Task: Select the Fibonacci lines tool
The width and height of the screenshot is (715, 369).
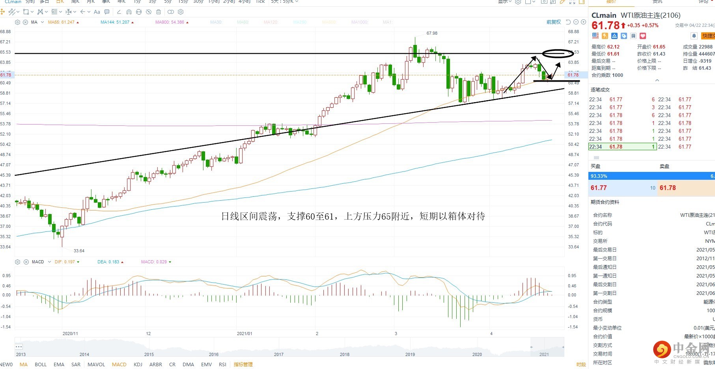Action: (x=54, y=12)
